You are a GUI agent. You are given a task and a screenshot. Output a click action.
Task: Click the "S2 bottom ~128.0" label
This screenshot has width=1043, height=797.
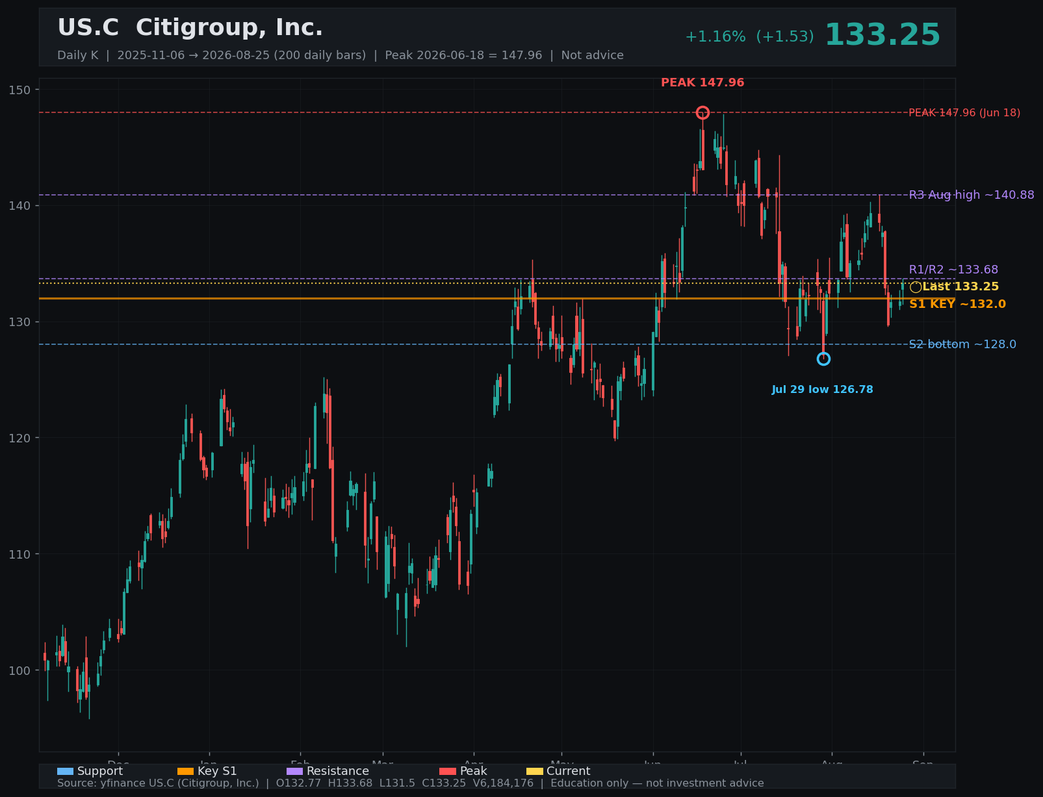tap(962, 344)
